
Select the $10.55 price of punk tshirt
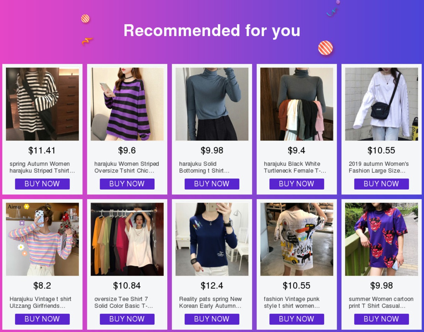point(296,286)
